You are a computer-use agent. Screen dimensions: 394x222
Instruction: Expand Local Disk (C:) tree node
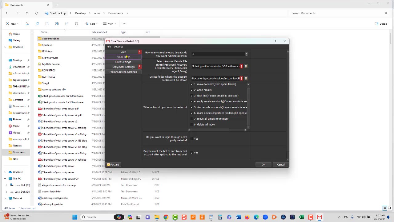6,185
